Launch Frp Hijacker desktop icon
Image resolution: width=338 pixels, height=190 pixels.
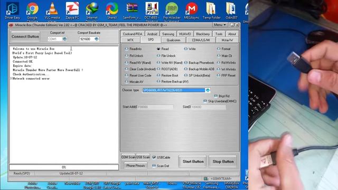pyautogui.click(x=172, y=11)
